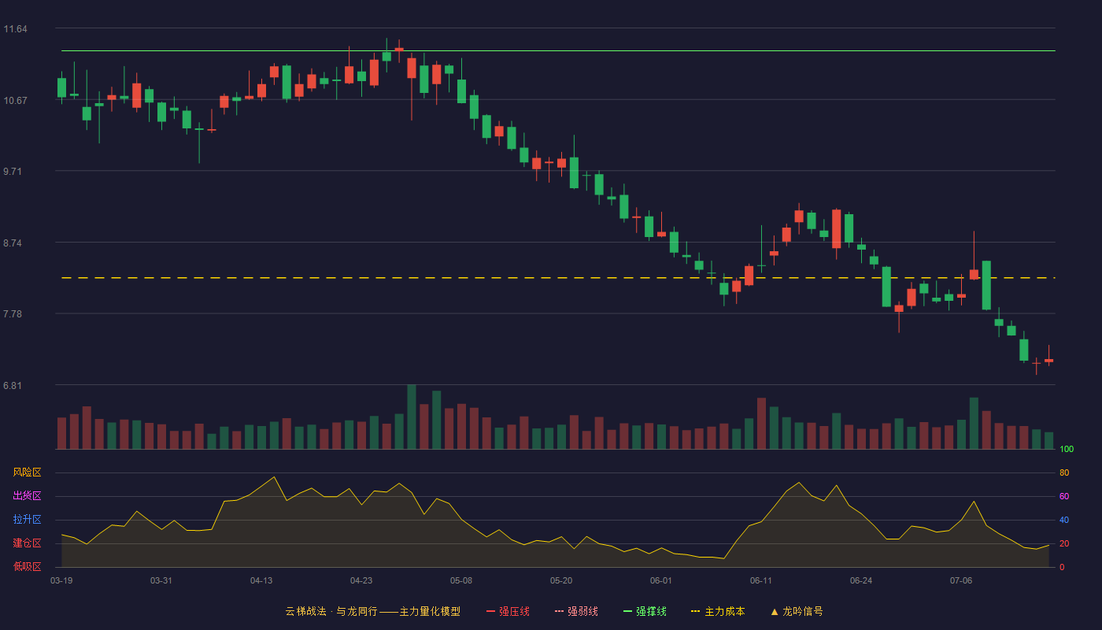Select the 出货区 zone label
The image size is (1102, 630).
pyautogui.click(x=28, y=496)
